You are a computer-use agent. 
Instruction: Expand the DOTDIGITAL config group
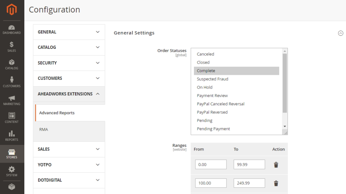69,181
